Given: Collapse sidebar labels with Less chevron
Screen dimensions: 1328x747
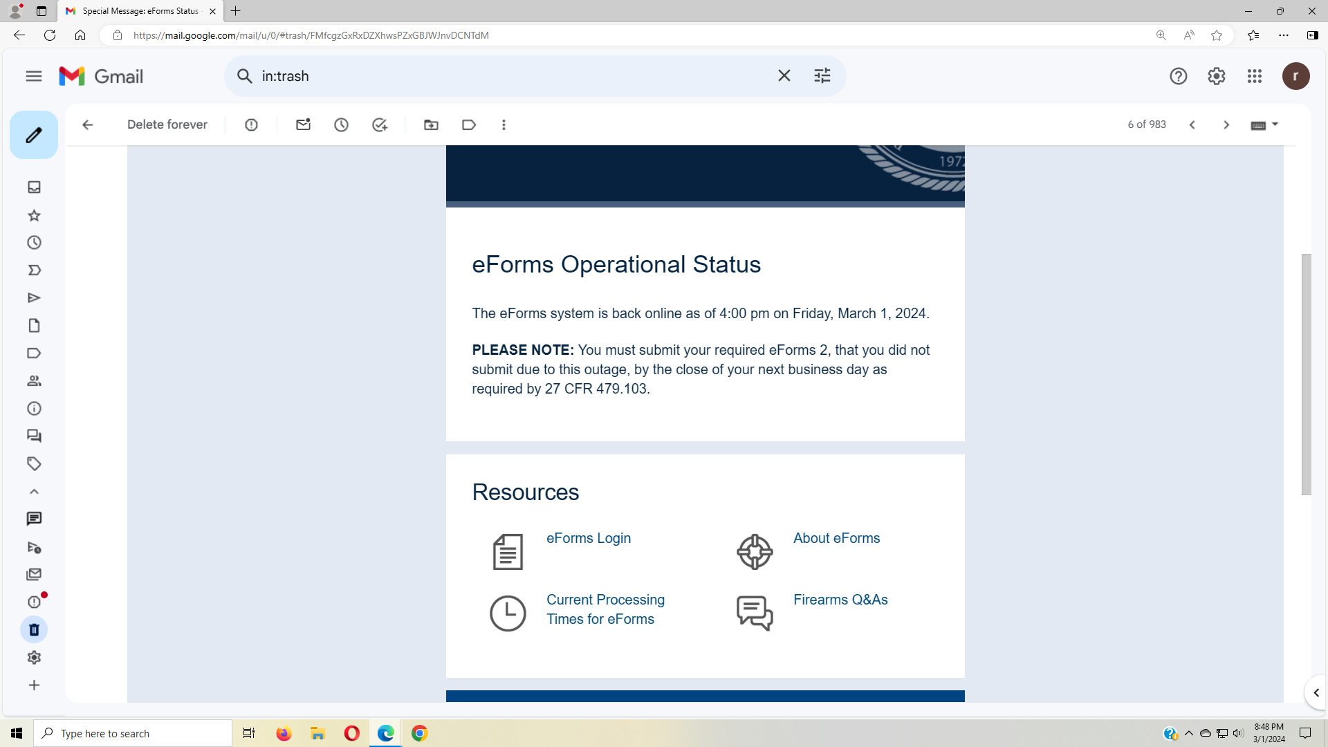Looking at the screenshot, I should click(34, 491).
